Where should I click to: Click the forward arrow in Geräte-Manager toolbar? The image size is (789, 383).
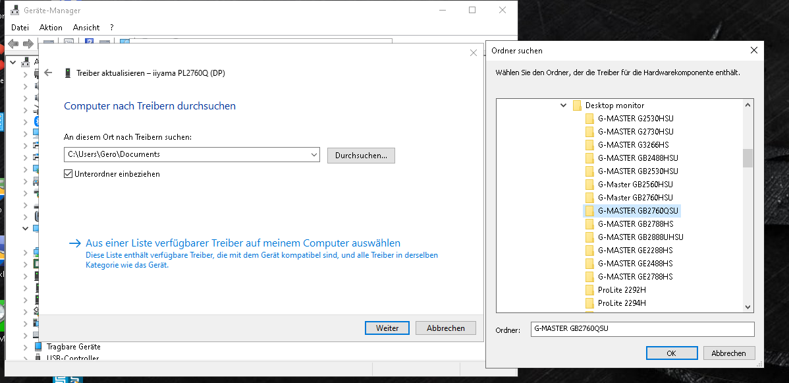coord(28,44)
